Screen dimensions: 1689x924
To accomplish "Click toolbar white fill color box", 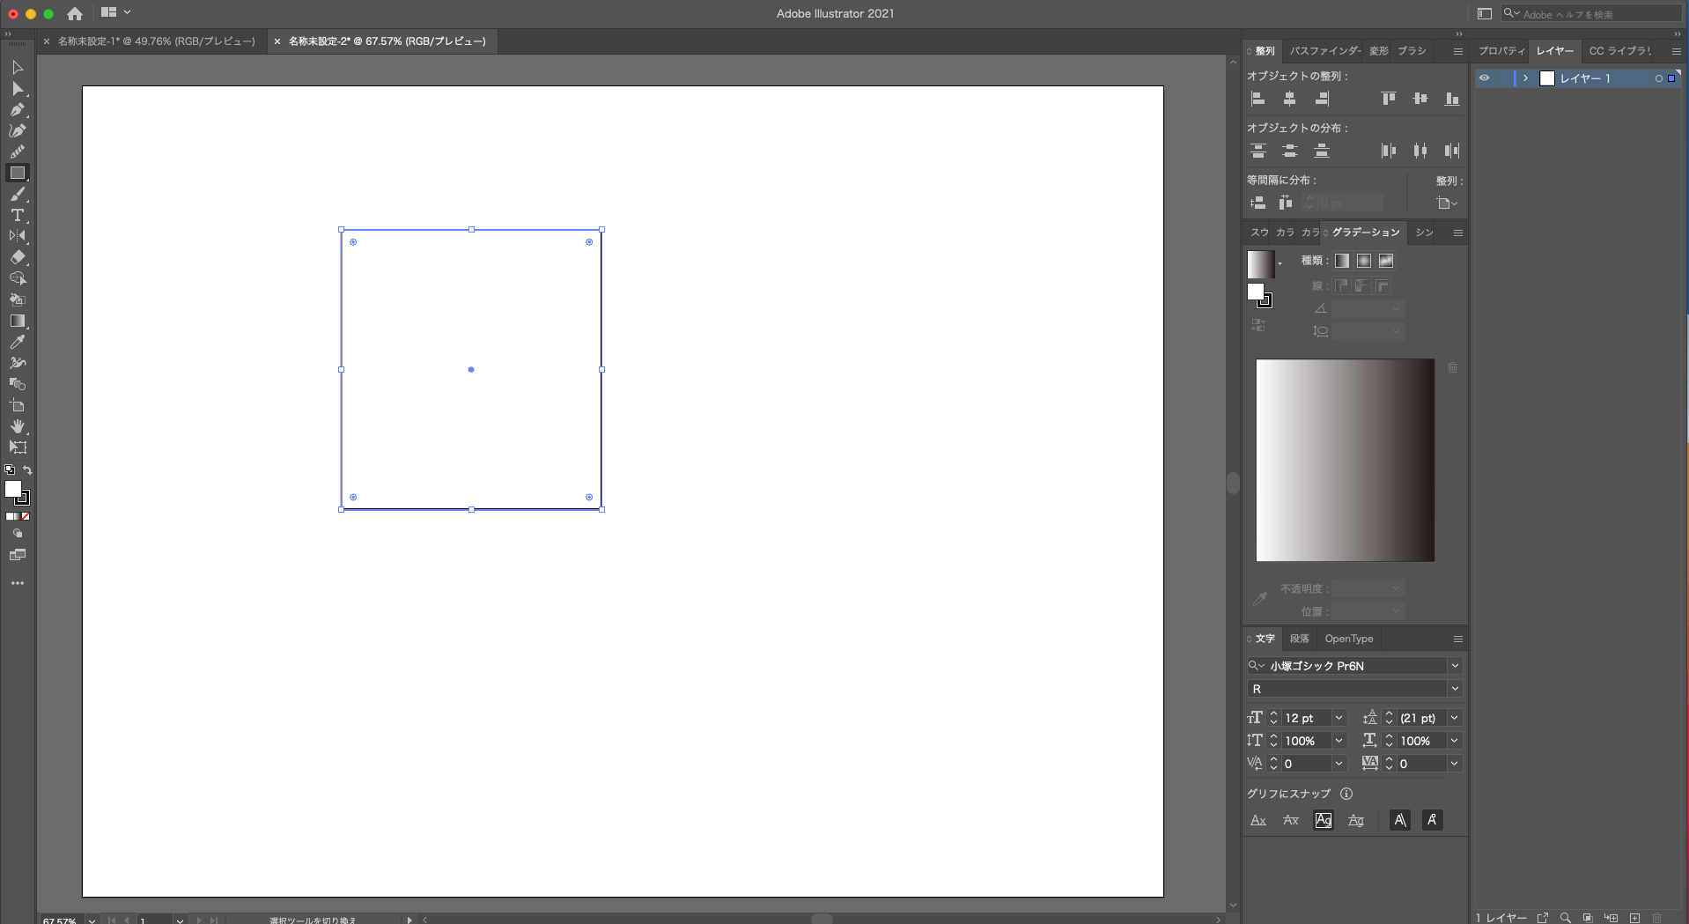I will pyautogui.click(x=13, y=489).
